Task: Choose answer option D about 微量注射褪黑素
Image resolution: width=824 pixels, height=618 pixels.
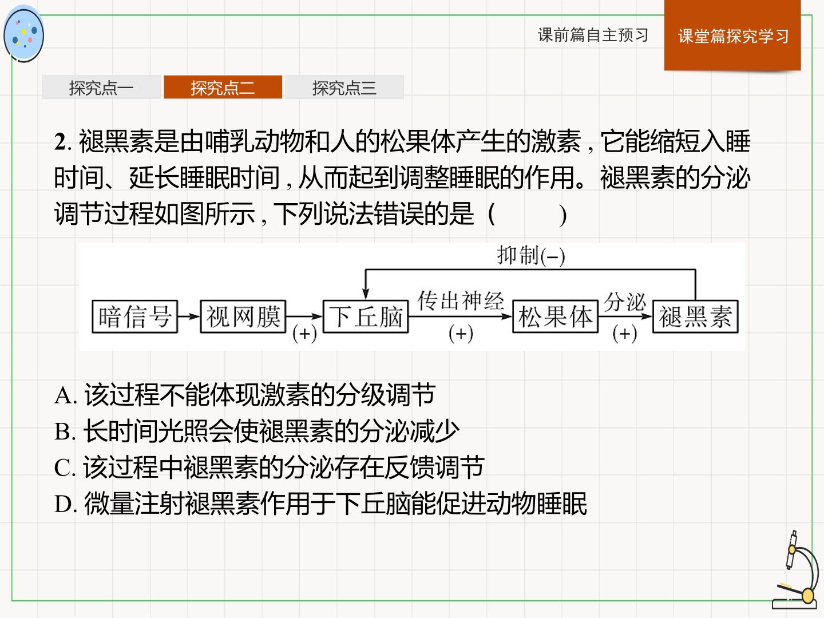Action: point(321,504)
